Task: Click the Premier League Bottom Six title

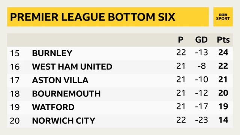Action: click(x=93, y=17)
